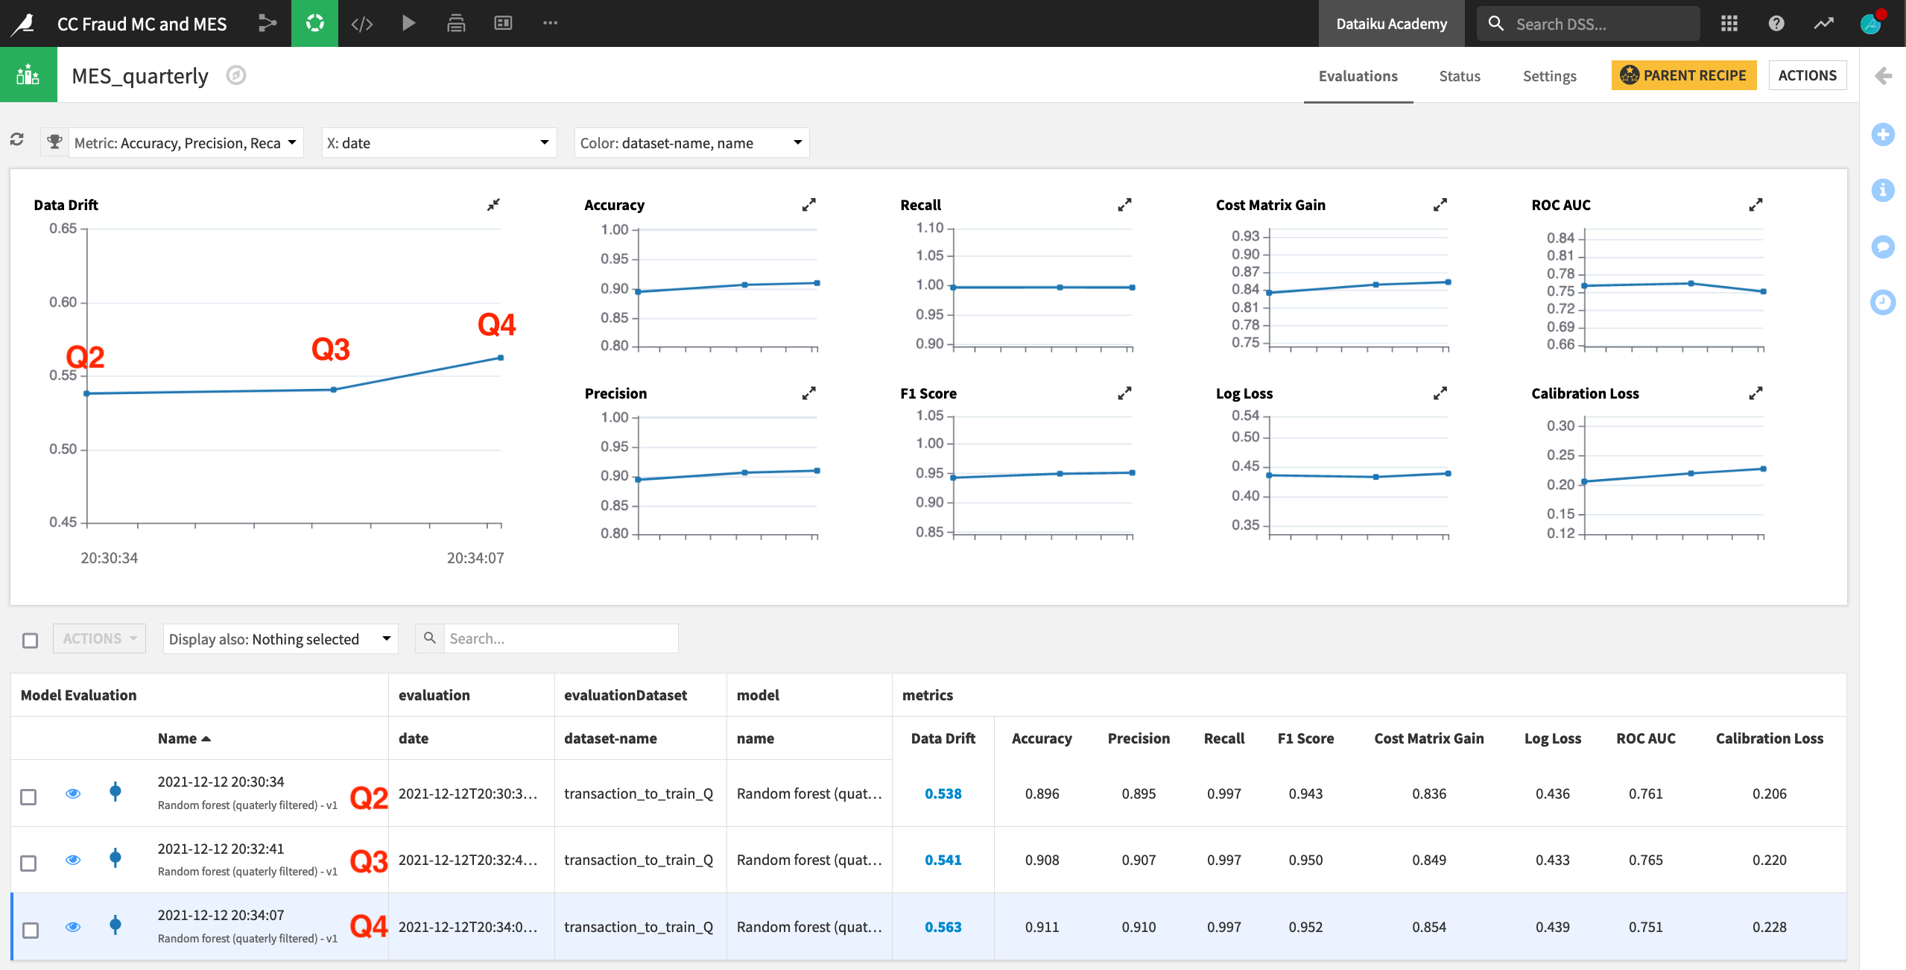Click the eye toggle on the Q2 evaluation row

click(x=72, y=793)
